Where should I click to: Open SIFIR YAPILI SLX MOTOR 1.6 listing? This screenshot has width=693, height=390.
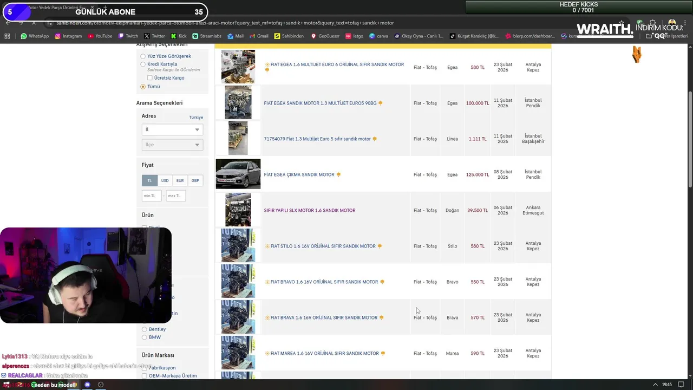pyautogui.click(x=310, y=210)
